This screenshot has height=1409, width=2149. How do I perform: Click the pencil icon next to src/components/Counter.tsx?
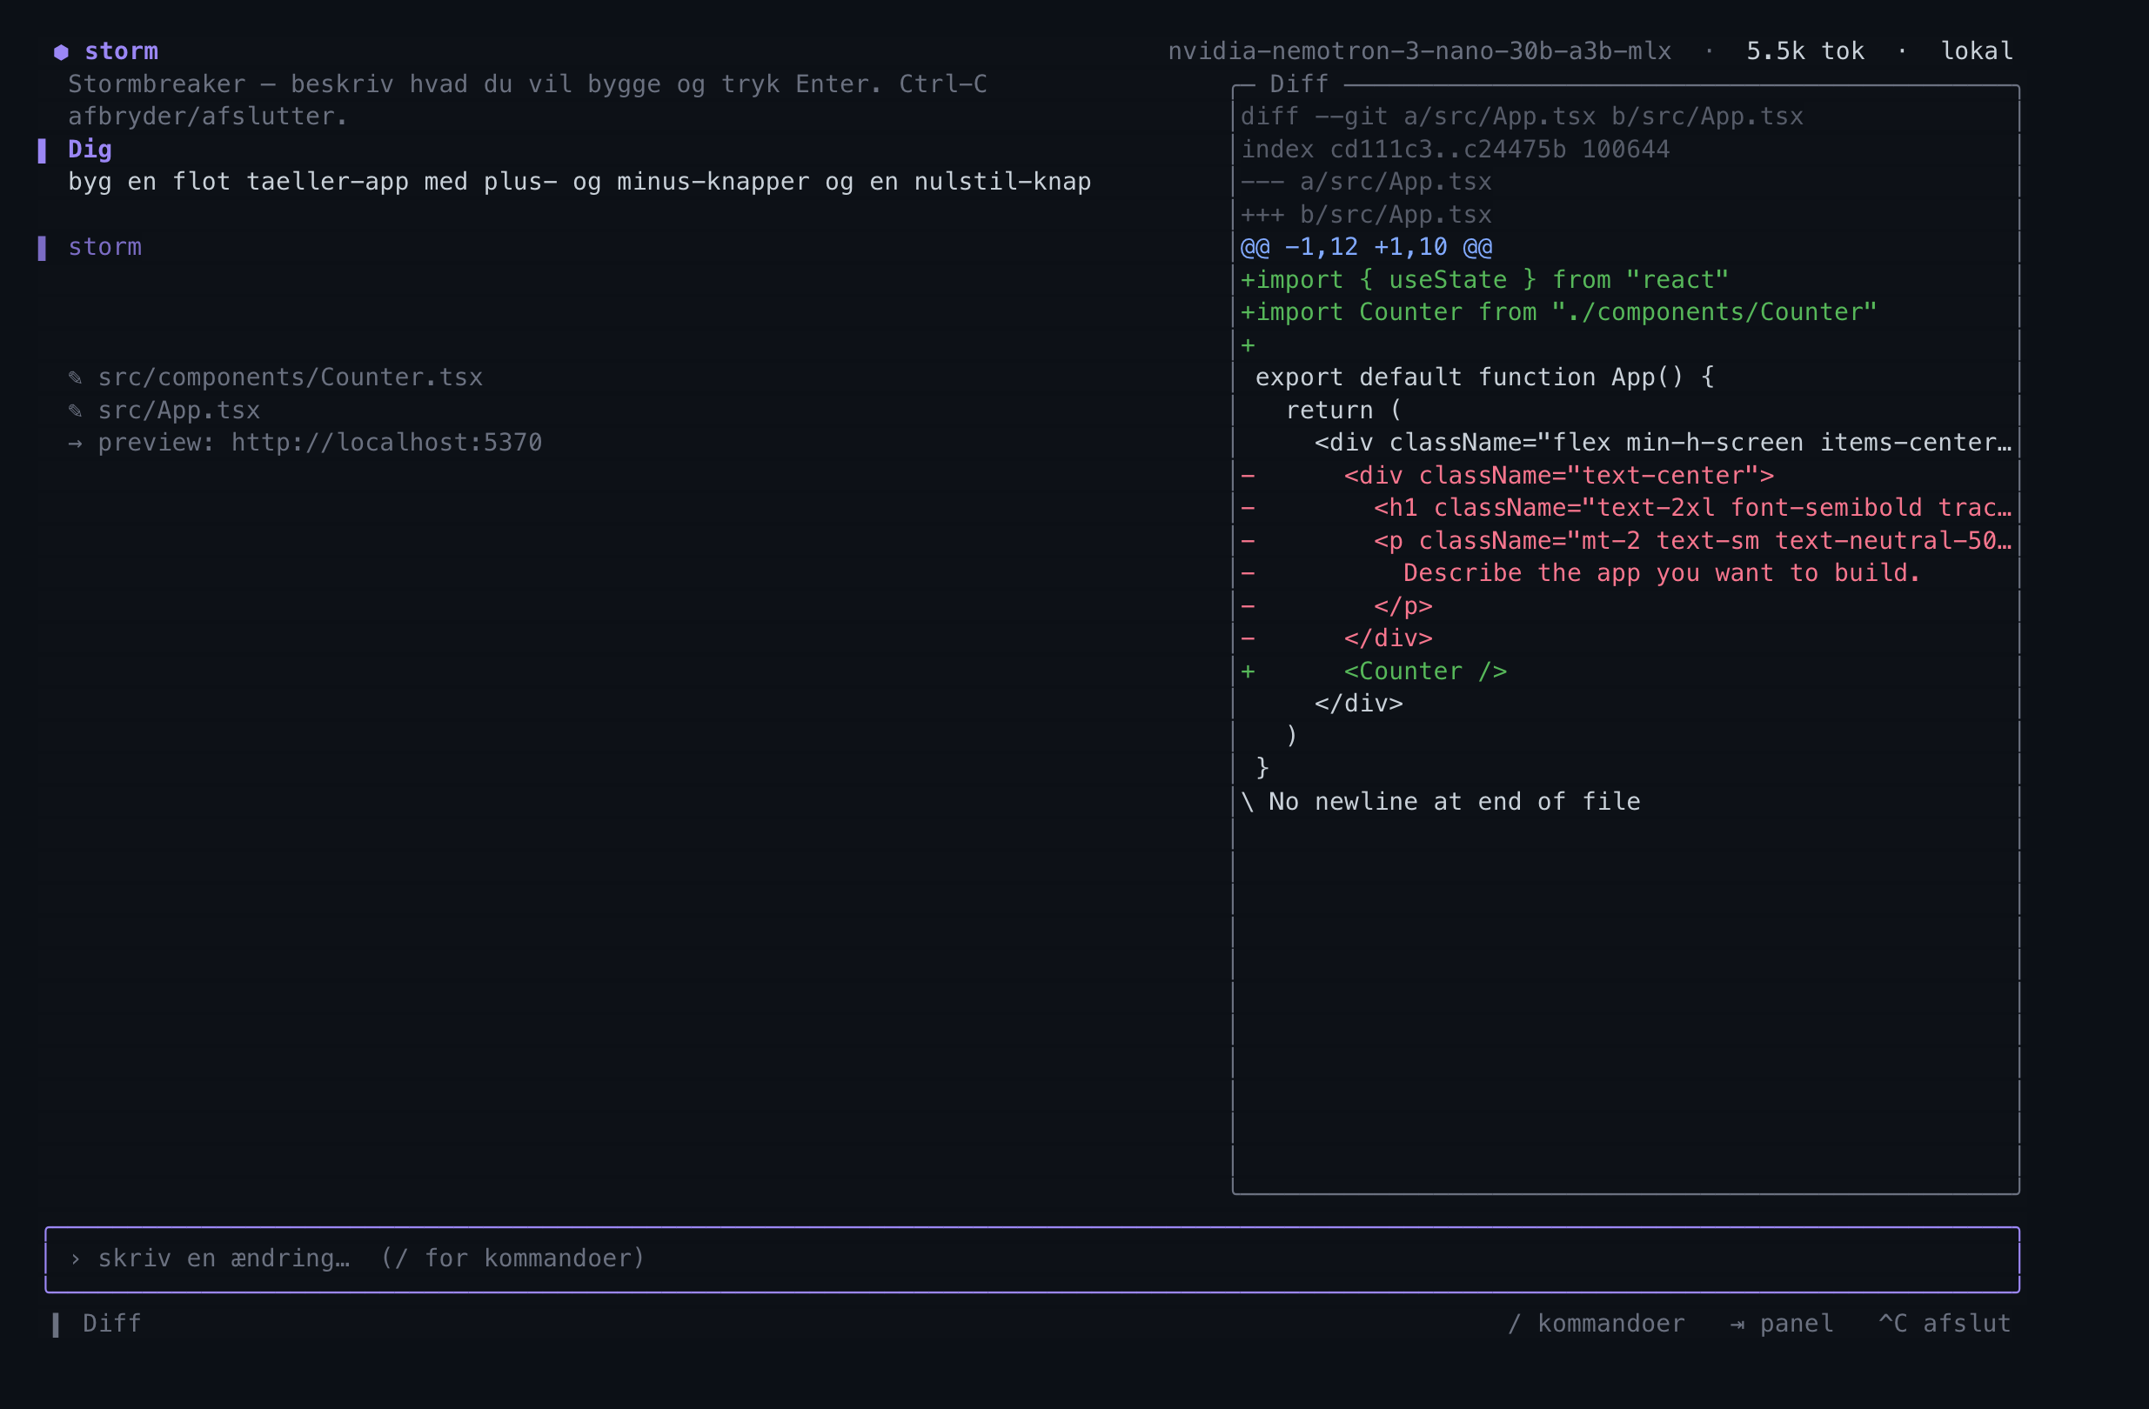click(76, 377)
